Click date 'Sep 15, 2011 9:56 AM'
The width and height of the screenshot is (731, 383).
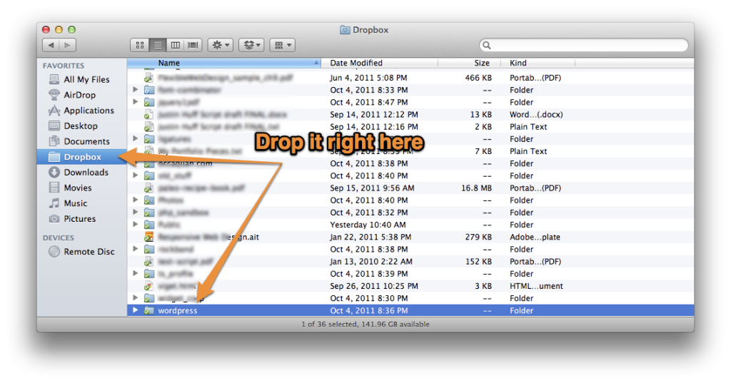pyautogui.click(x=372, y=188)
